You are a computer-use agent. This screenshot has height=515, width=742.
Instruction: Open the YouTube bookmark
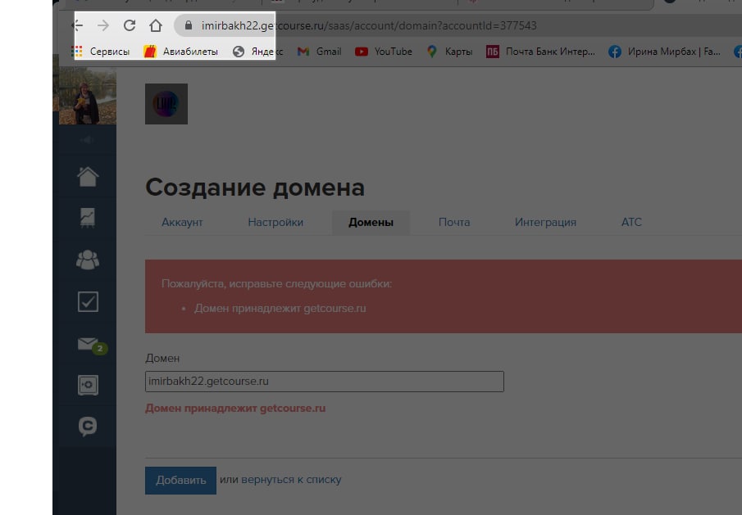point(384,52)
